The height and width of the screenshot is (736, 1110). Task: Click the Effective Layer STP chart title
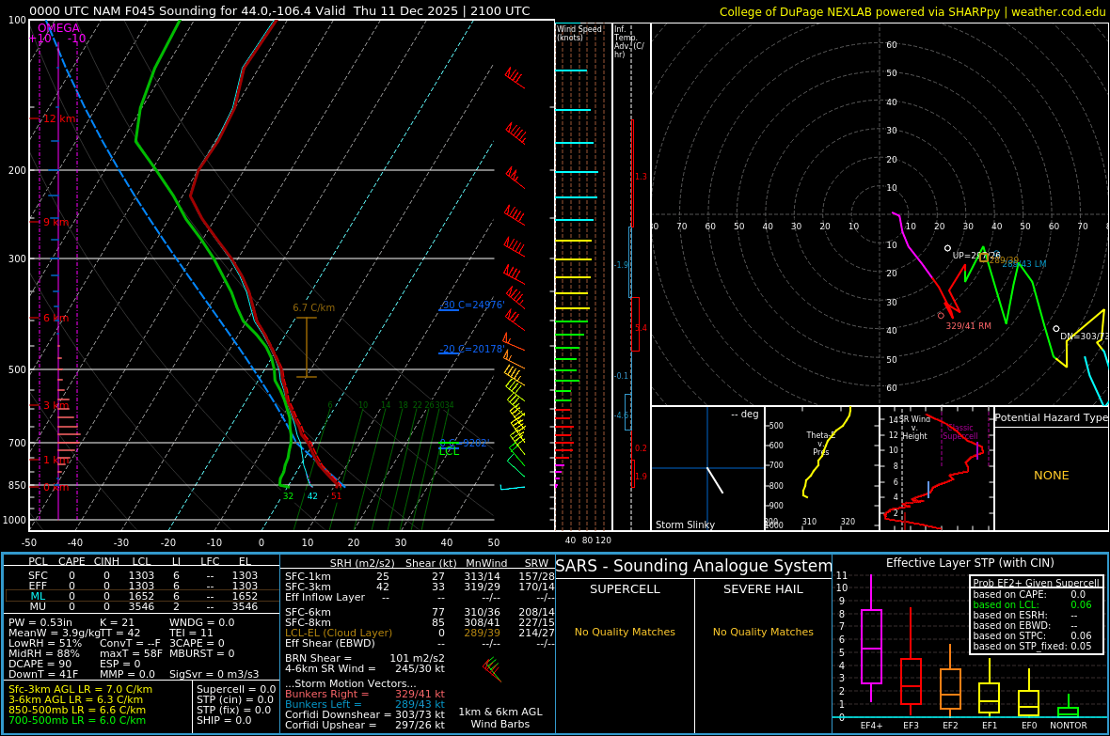pyautogui.click(x=970, y=563)
